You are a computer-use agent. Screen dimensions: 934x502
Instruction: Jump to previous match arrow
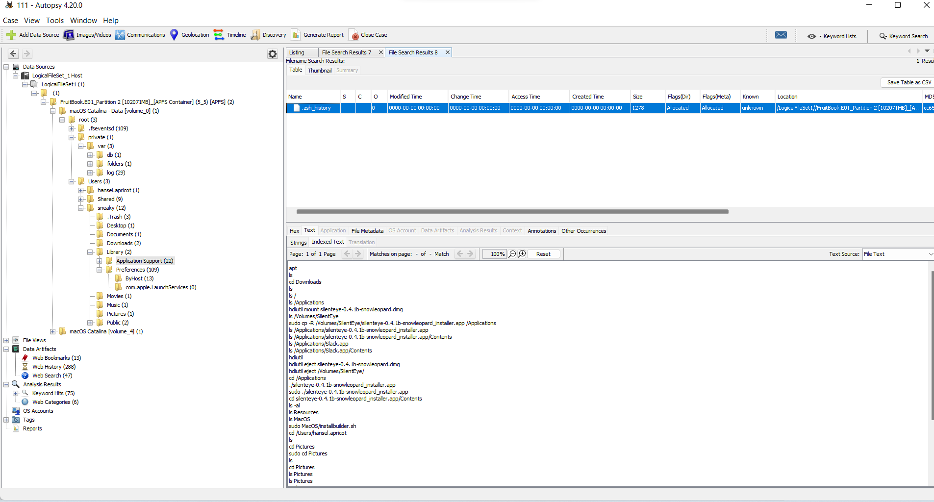click(x=459, y=254)
